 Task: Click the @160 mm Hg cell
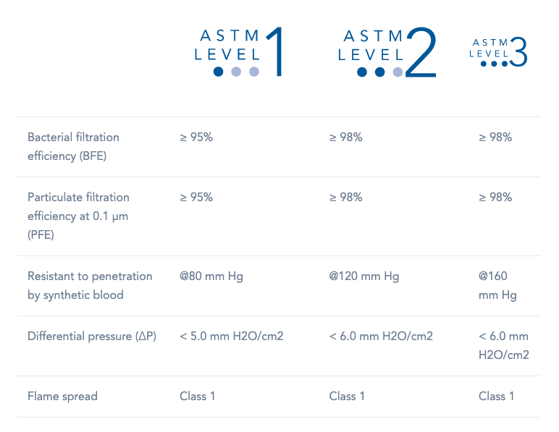(497, 285)
